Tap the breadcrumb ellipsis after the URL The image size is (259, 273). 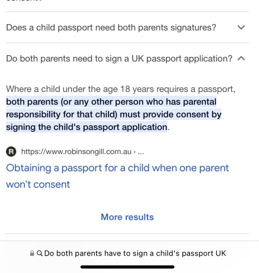coord(141,152)
